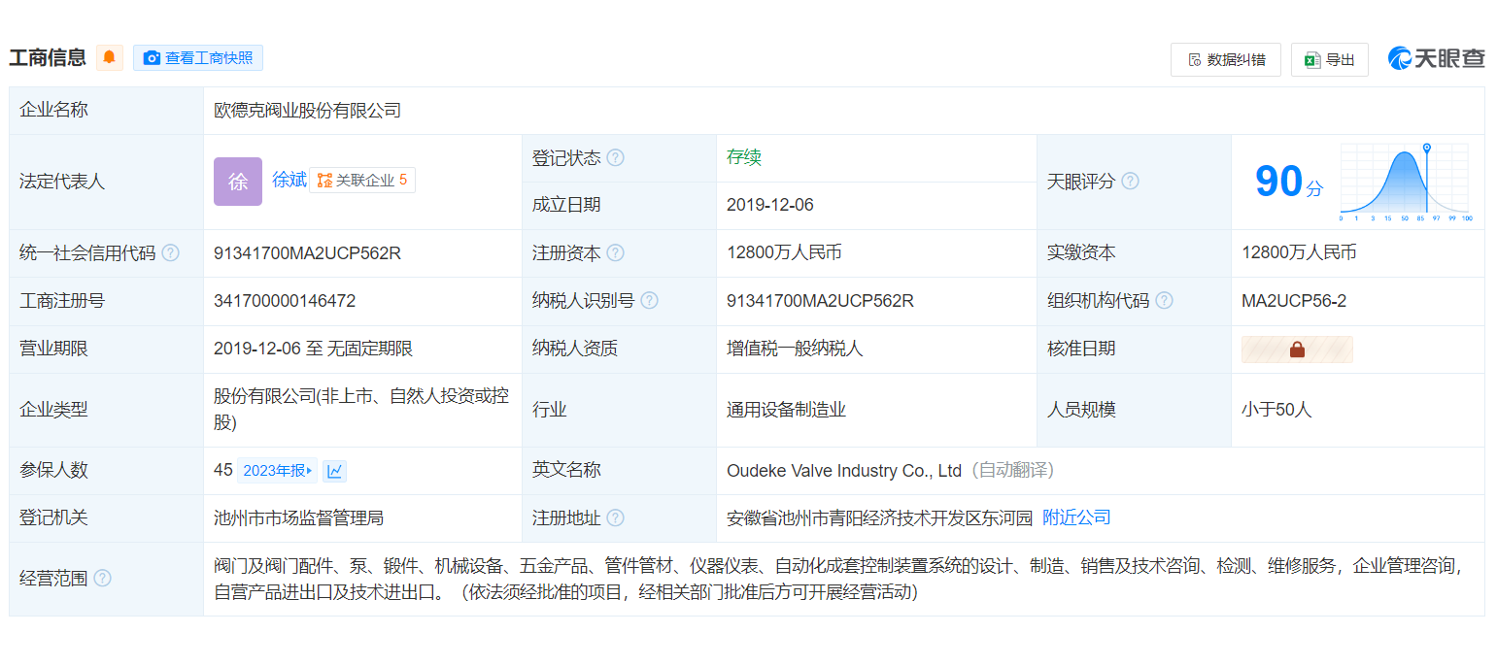The image size is (1497, 667).
Task: Open the trend chart icon beside 2023年报
Action: (335, 471)
